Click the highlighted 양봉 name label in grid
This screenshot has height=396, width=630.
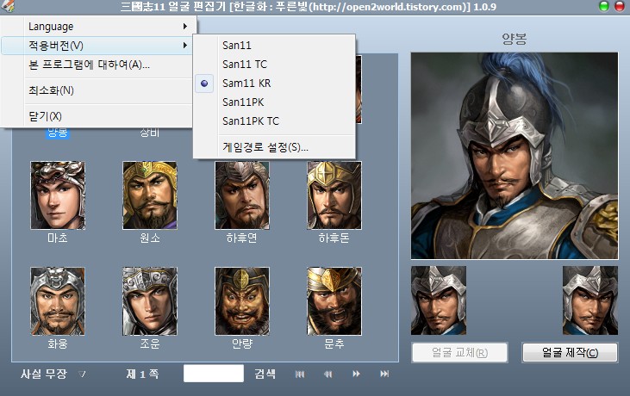coord(58,133)
